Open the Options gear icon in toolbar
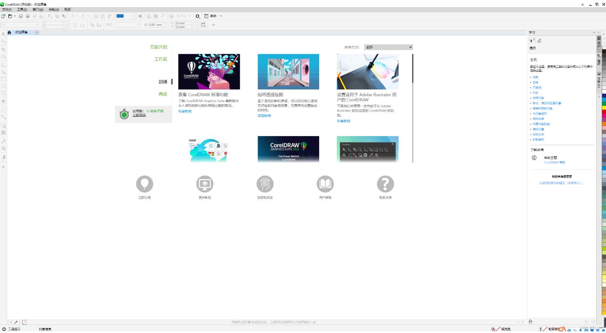Screen dimensions: 606x333 (x=198, y=16)
